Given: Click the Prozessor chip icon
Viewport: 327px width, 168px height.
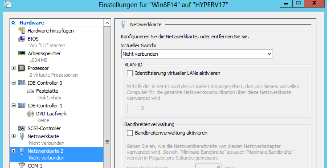Looking at the screenshot, I should click(22, 68).
